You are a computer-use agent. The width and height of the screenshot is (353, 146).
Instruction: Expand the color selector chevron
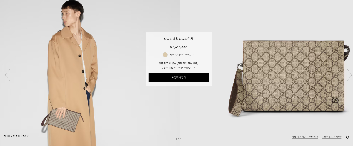click(x=194, y=55)
